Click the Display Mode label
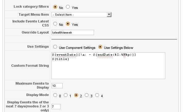The width and height of the screenshot is (185, 112). click(37, 95)
